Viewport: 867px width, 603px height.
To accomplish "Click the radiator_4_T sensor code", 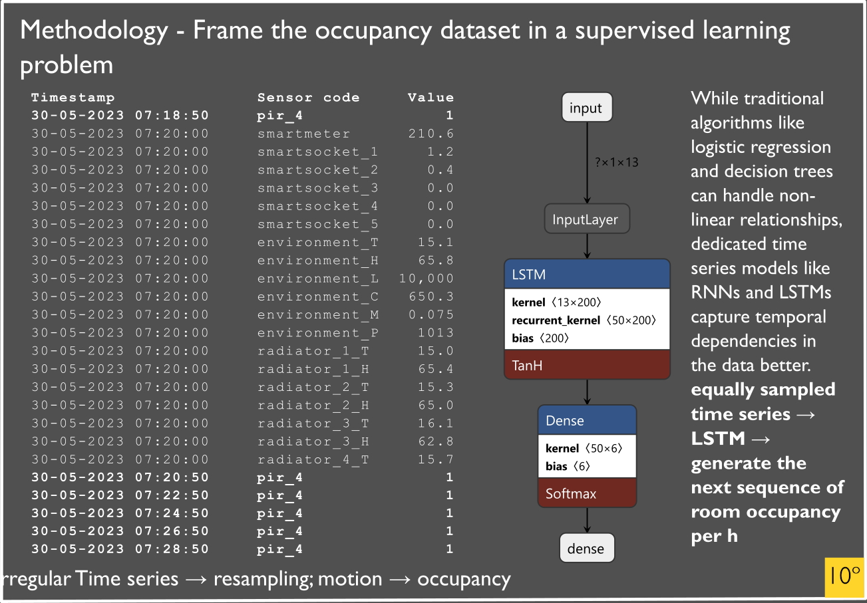I will click(313, 459).
